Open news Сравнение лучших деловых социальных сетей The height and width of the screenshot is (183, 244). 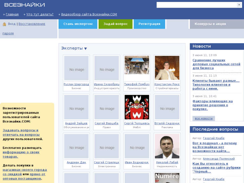216,64
